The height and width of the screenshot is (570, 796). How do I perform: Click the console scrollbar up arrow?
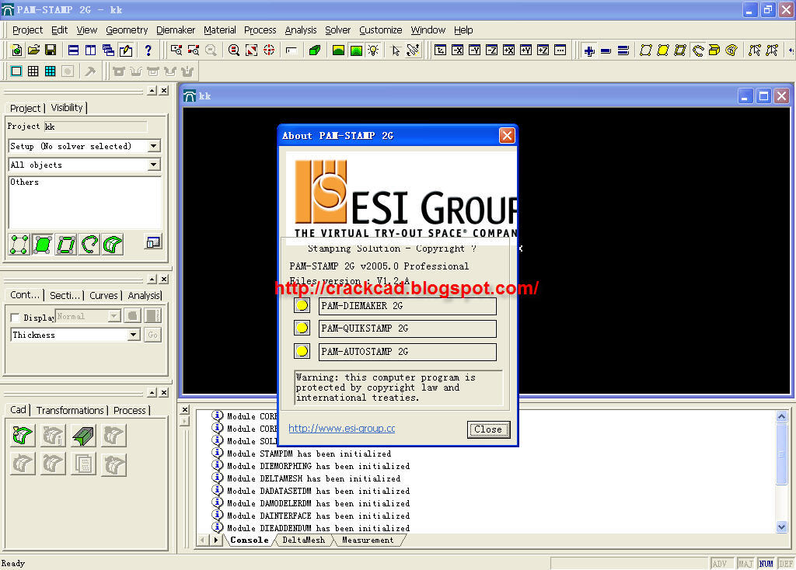pos(782,416)
